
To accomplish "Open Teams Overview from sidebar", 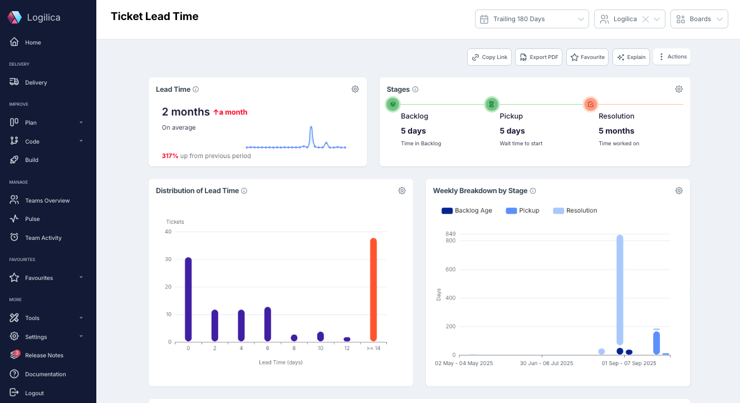I will pos(47,200).
